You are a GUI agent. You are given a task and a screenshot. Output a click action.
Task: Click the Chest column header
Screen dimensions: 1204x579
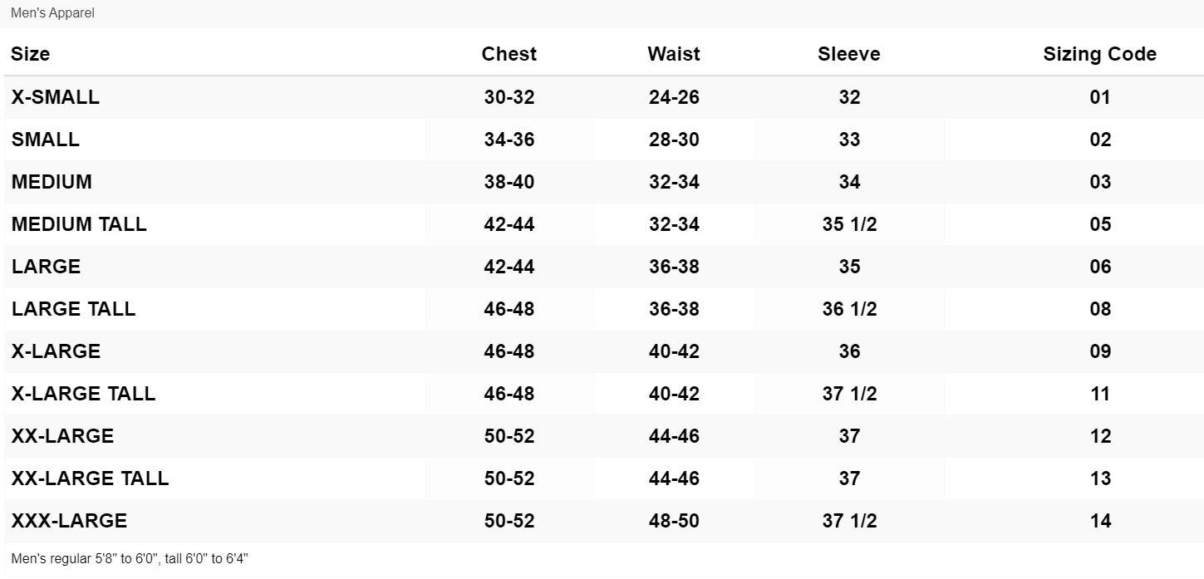509,54
